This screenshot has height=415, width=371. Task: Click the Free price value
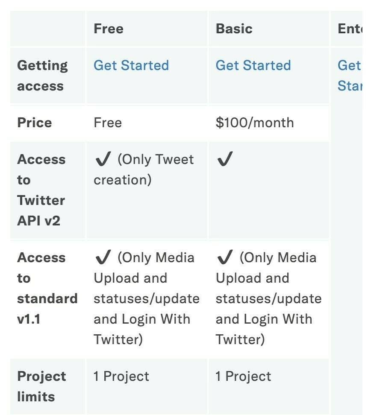pyautogui.click(x=108, y=123)
